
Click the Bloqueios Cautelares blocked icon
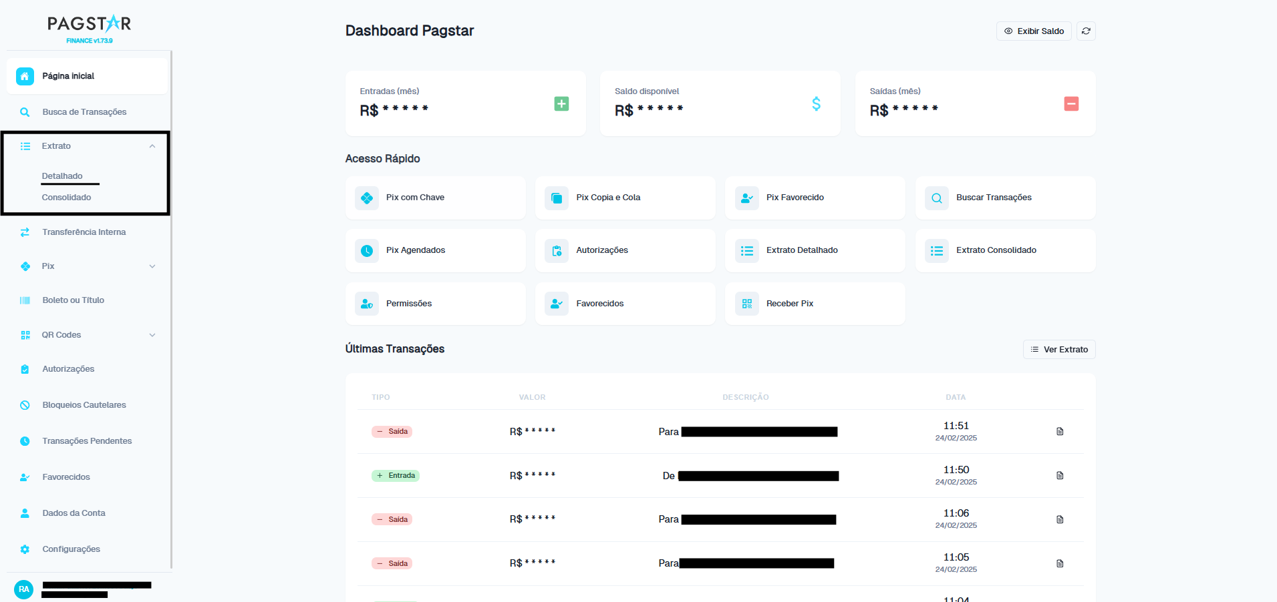25,405
